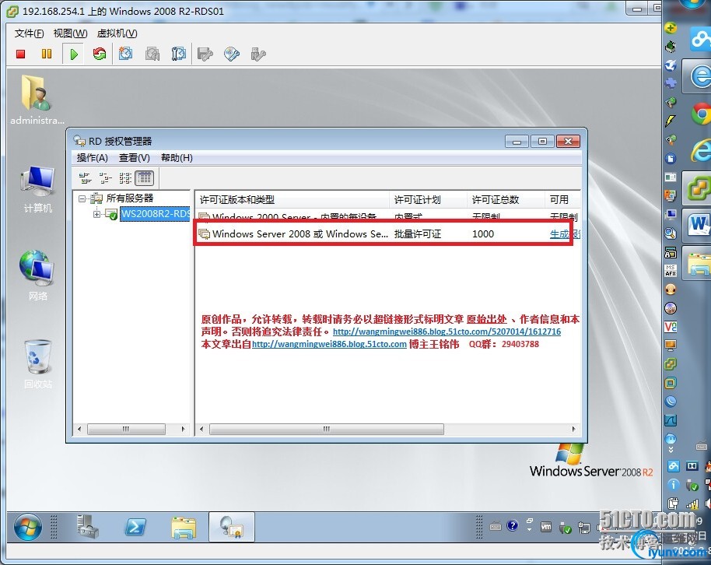The width and height of the screenshot is (711, 565).
Task: Connect a USB device from the console toolbar
Action: coord(258,54)
